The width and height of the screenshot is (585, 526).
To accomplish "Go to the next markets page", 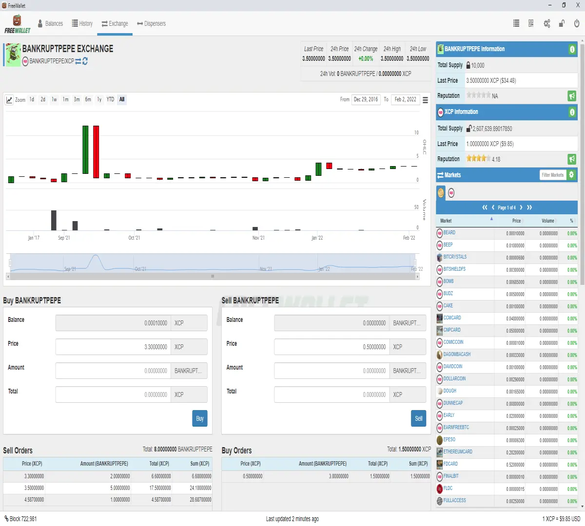I will point(521,207).
